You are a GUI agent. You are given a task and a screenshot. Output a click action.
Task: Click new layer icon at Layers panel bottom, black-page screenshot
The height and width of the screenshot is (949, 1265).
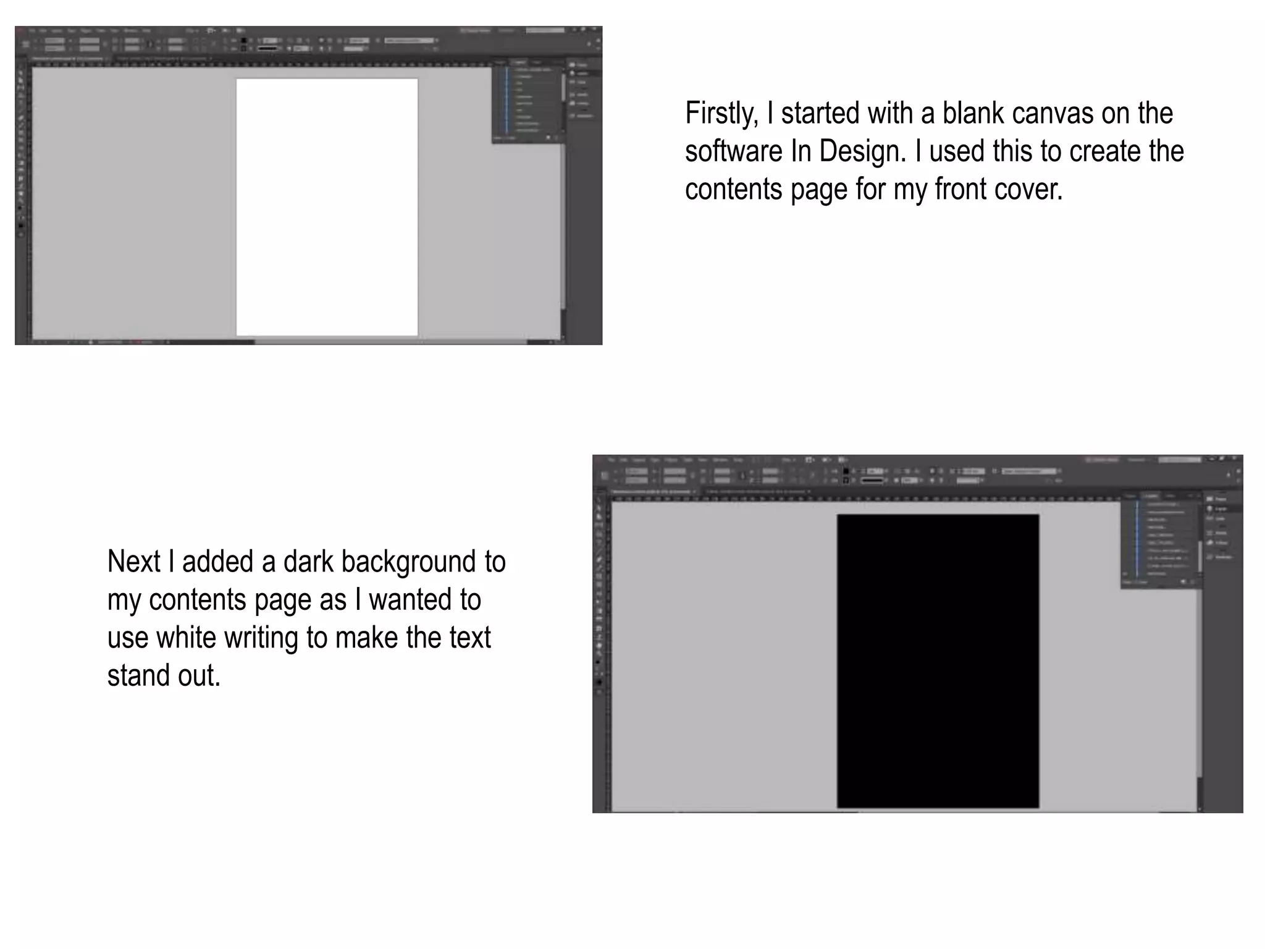pos(1183,582)
